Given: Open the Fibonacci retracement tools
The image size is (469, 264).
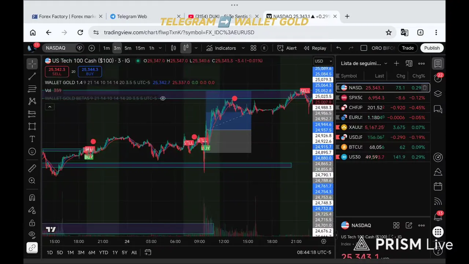Looking at the screenshot, I should tap(32, 89).
